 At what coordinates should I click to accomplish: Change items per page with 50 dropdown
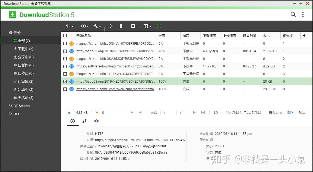coord(290,112)
